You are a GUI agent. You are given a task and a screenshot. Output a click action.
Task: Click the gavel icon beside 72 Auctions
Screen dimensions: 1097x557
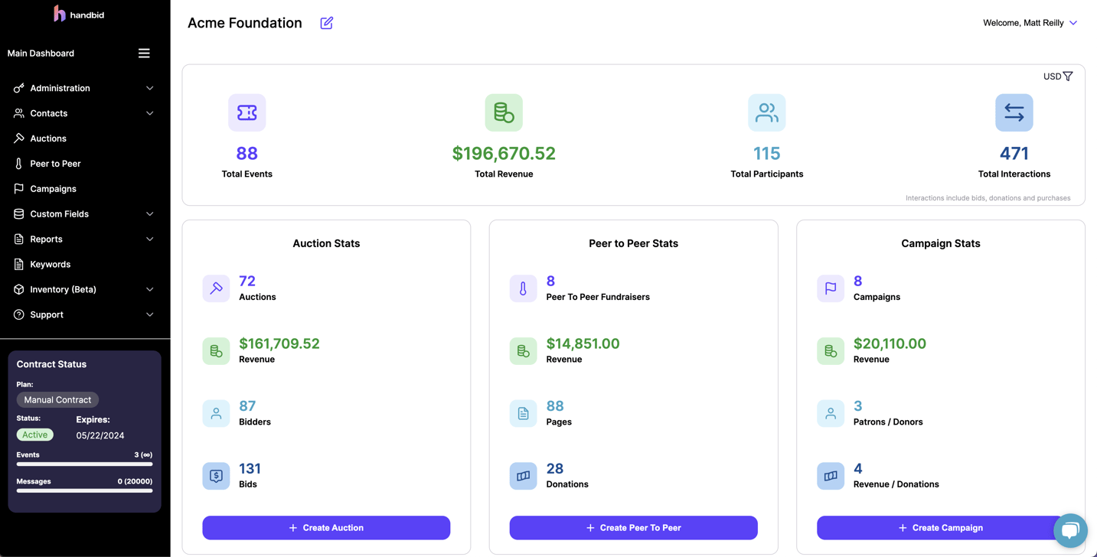point(216,288)
